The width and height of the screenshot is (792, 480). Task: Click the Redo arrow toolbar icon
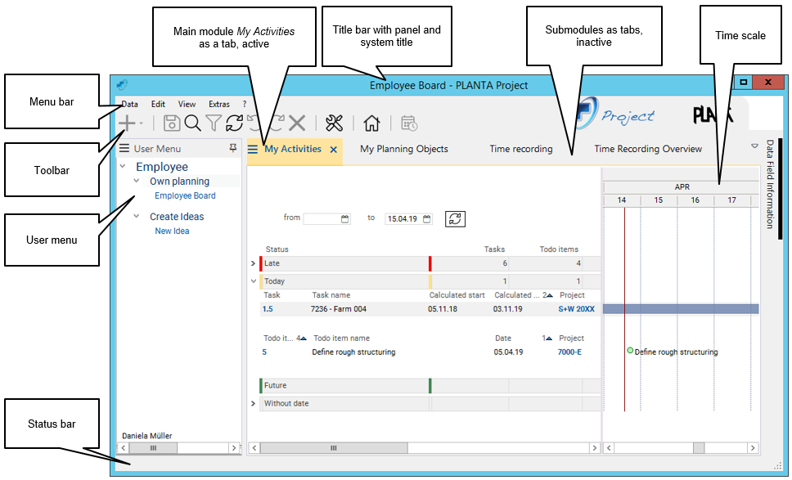pos(277,123)
